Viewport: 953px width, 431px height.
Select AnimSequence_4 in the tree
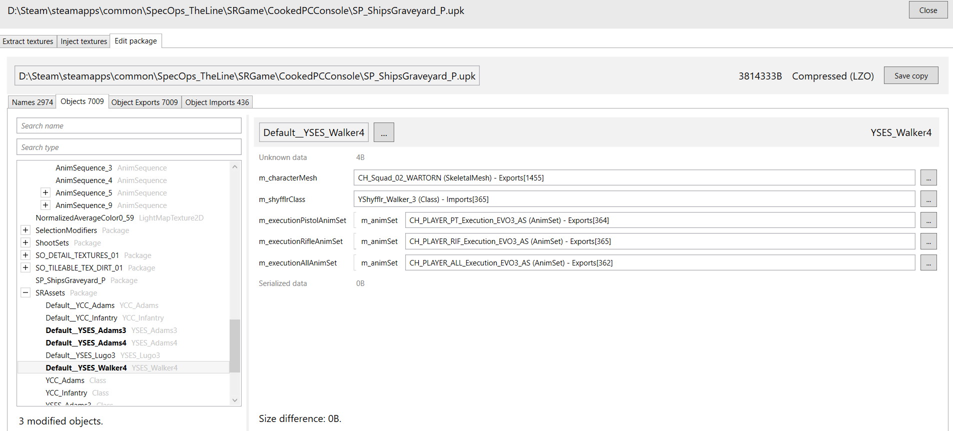pyautogui.click(x=84, y=180)
